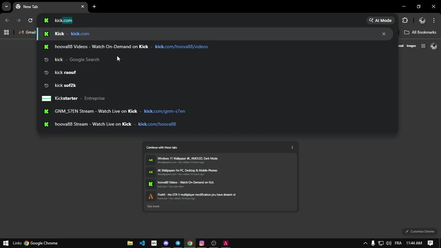Switch the FRA input language
This screenshot has height=248, width=441.
(x=398, y=243)
